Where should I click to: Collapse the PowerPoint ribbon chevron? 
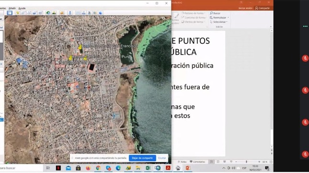click(271, 27)
